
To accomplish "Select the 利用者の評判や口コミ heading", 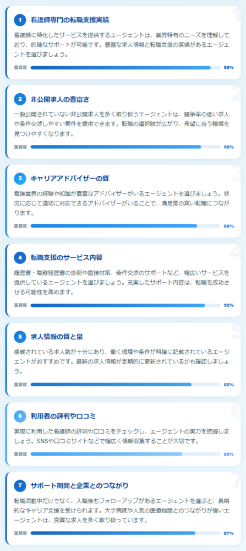I will click(x=63, y=417).
